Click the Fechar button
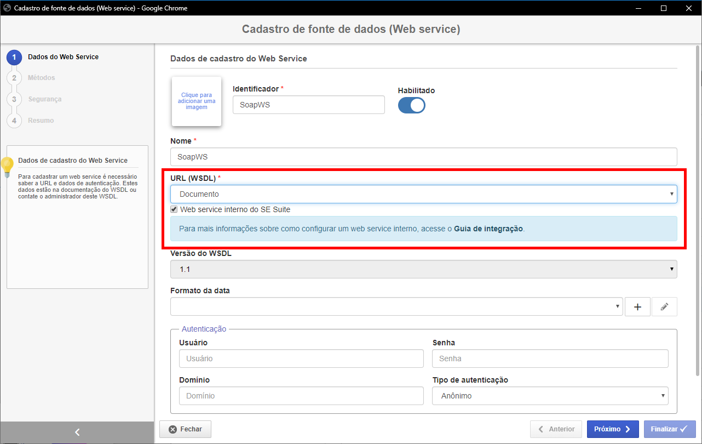The height and width of the screenshot is (444, 702). [x=185, y=429]
